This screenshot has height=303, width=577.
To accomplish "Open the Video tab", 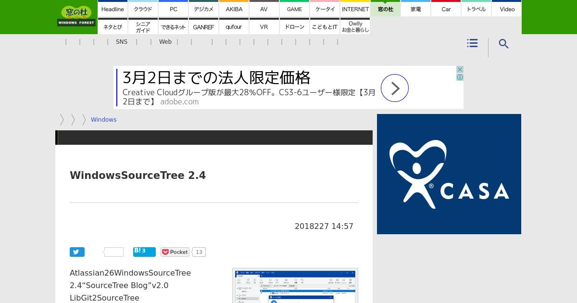I will 507,9.
